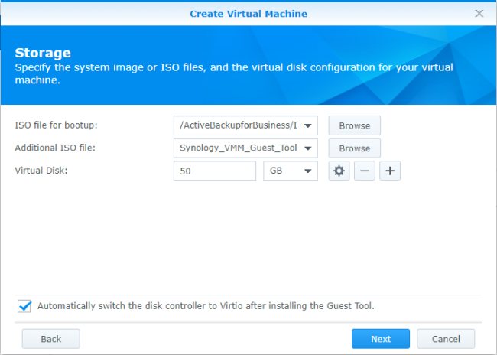Screen dimensions: 497x355
Task: Remove virtual disk with minus button
Action: click(x=365, y=171)
